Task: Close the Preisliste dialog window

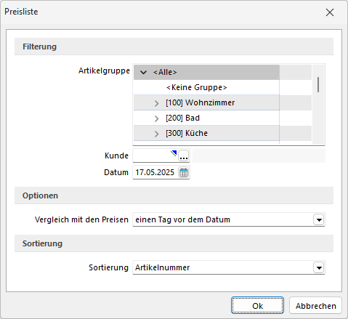Action: coord(330,12)
